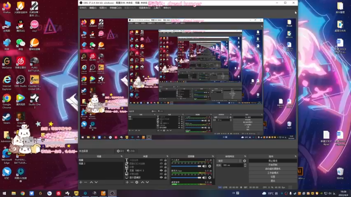Open the gear beside the 渐变 transition box

click(245, 161)
